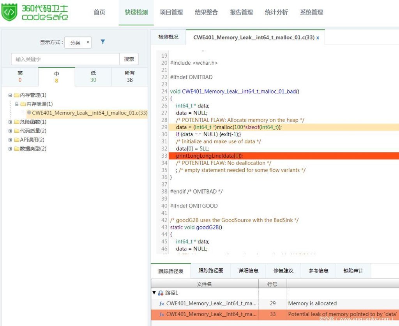
Task: Click the keyword search input field
Action: 65,59
